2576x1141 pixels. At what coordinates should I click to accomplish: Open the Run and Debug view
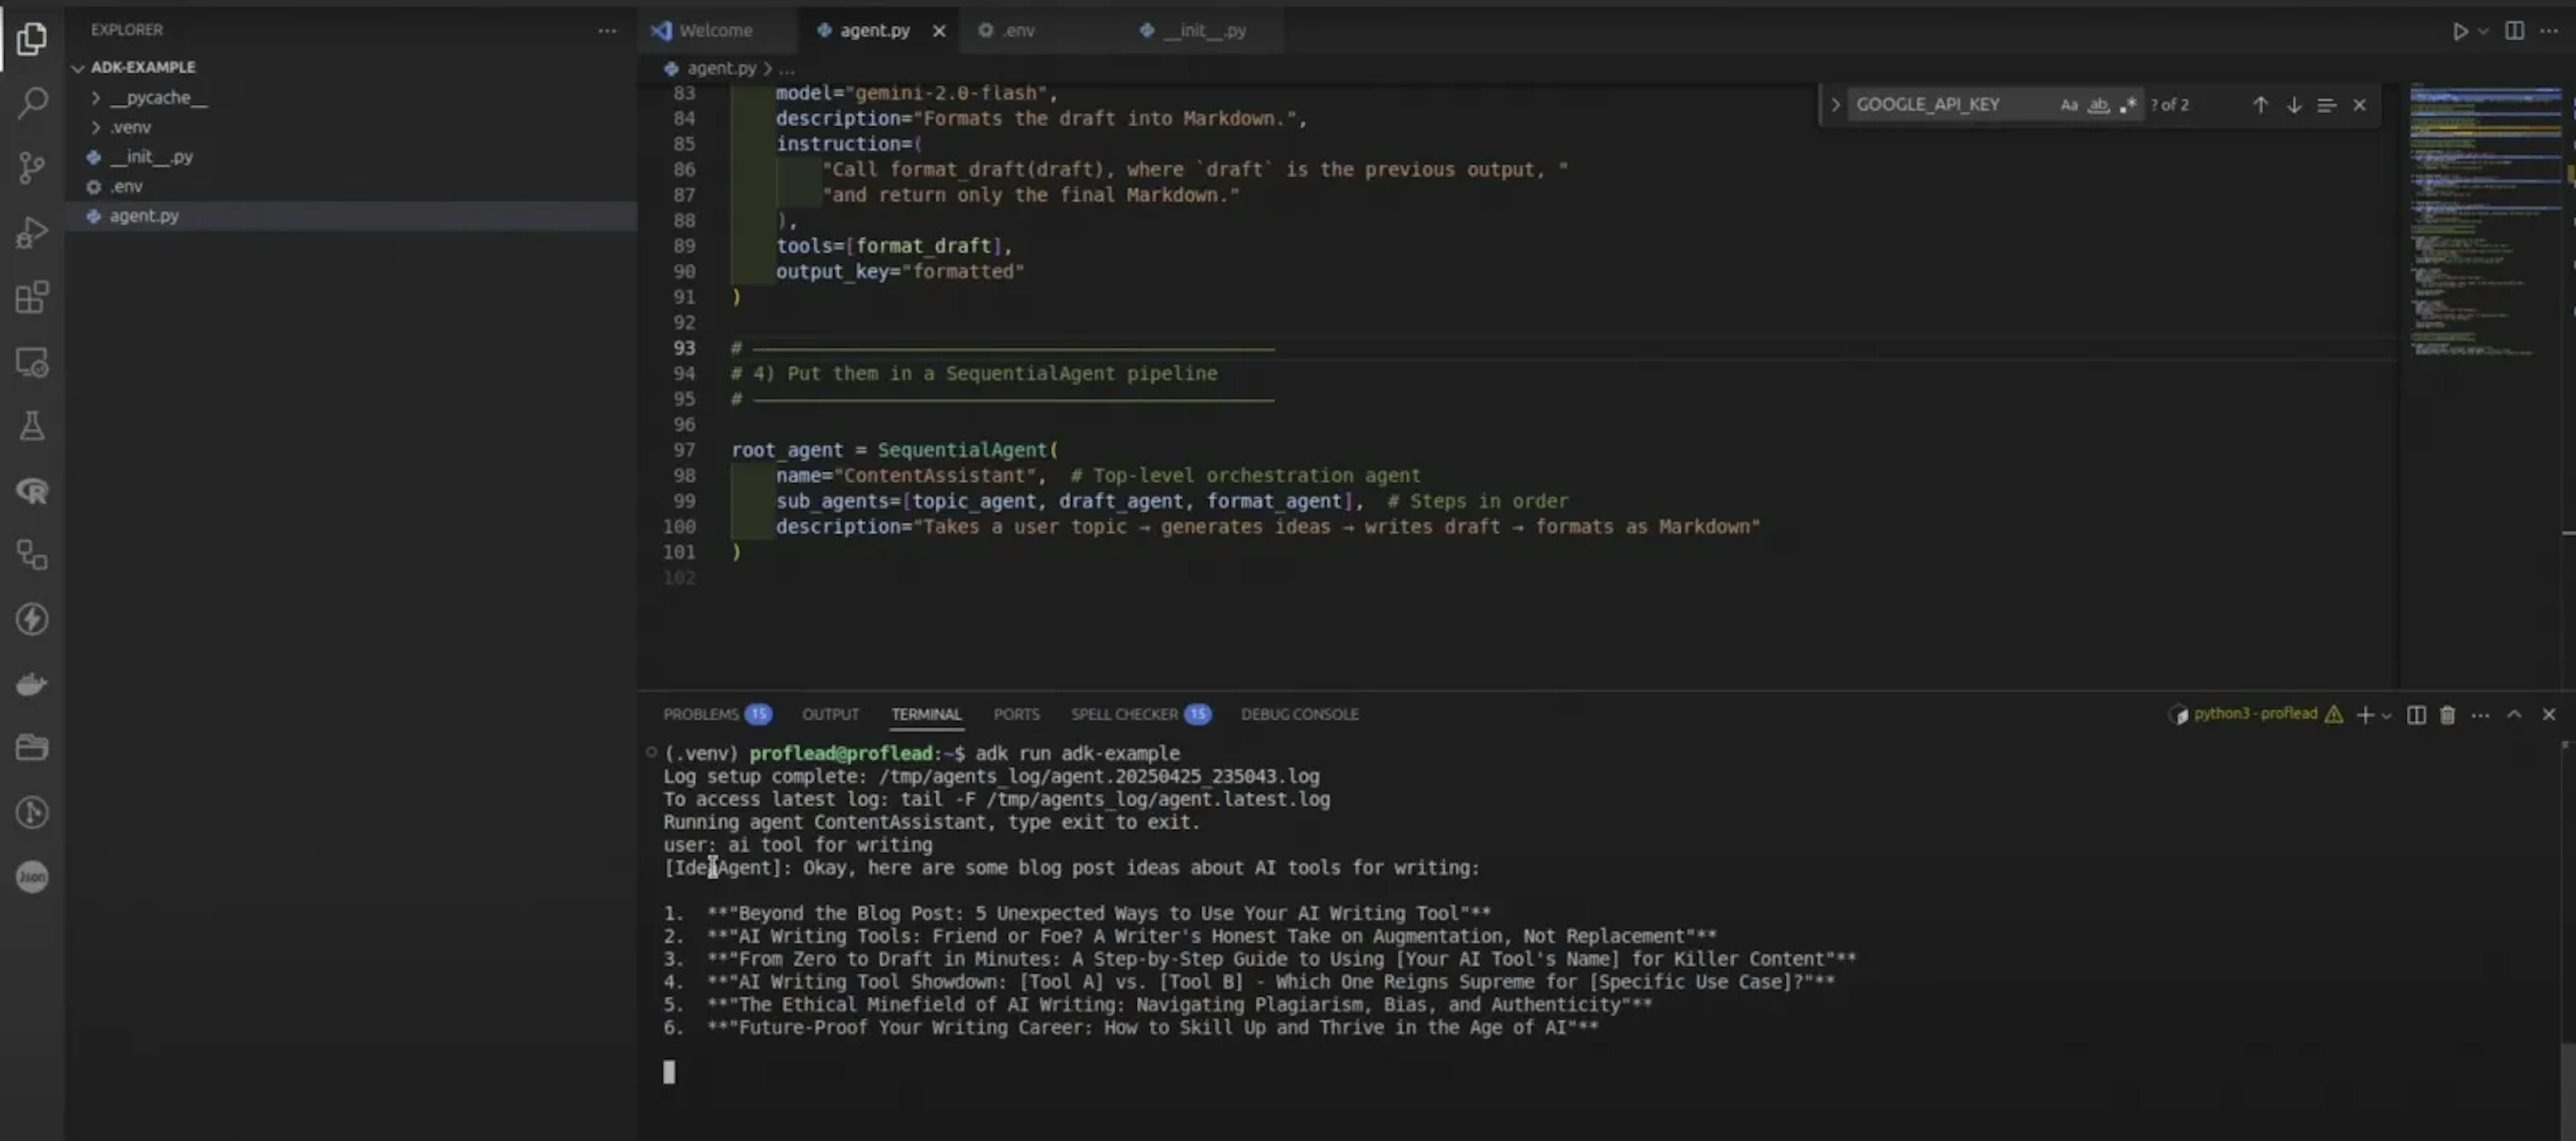pos(32,233)
